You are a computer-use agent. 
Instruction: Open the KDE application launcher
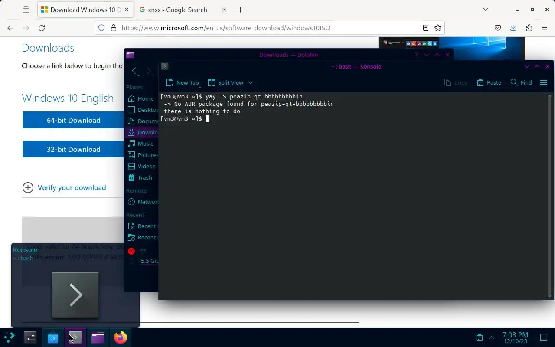coord(9,337)
